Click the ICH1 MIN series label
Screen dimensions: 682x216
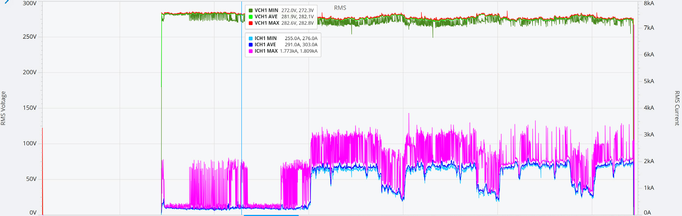266,39
